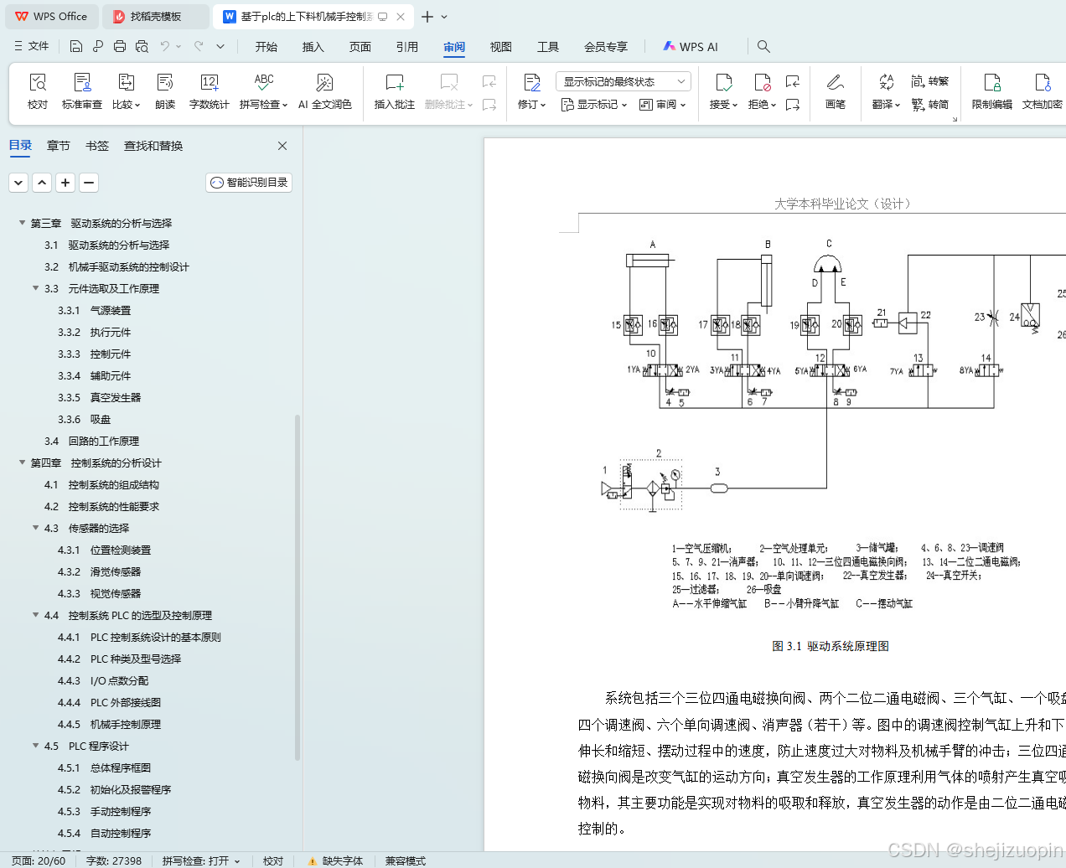Switch to 章节 tab in navigation pane
Screen dimensions: 1066x868
click(x=59, y=146)
